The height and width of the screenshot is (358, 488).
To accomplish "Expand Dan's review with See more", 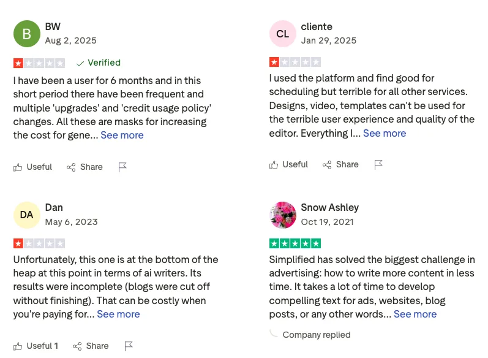I will pos(118,314).
